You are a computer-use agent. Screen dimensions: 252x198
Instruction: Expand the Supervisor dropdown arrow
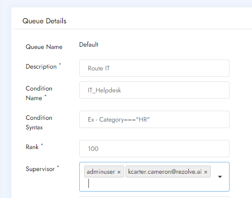(220, 177)
